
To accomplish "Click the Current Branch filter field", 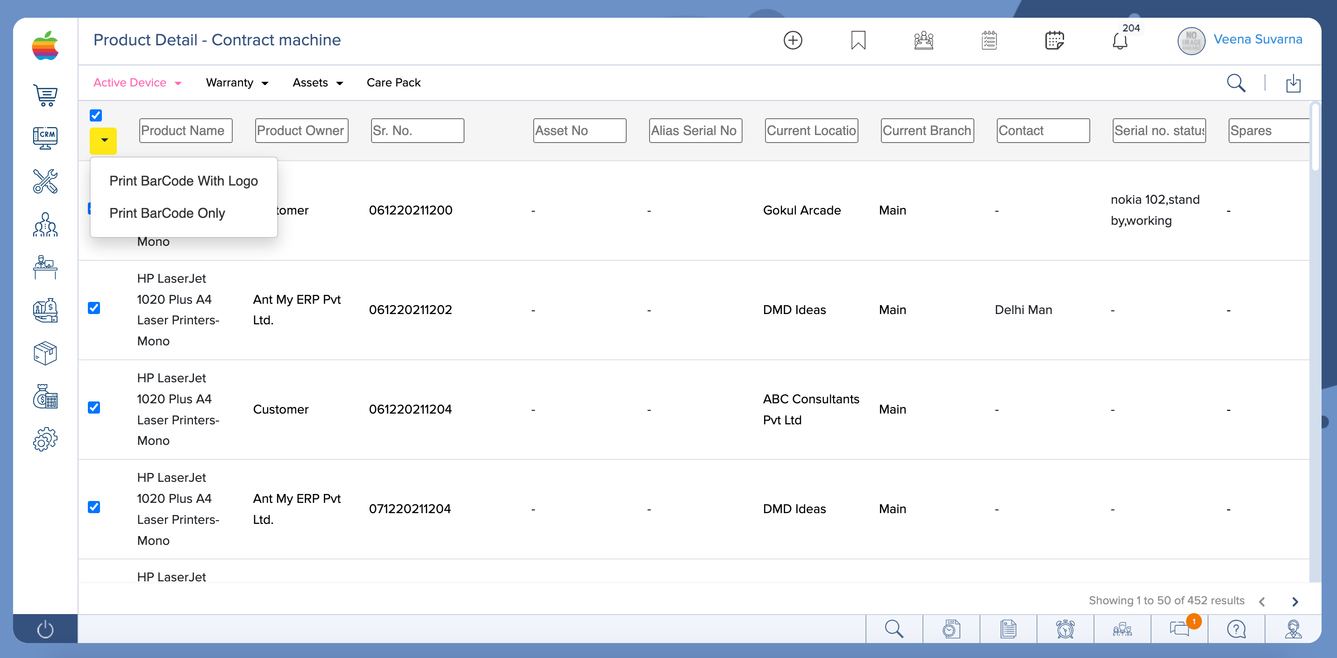I will [928, 130].
